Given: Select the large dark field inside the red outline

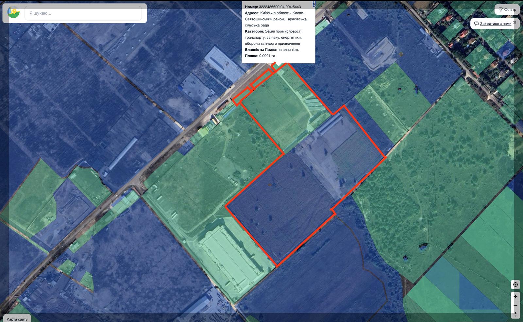Looking at the screenshot, I should pos(281,209).
